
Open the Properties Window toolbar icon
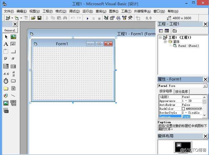click(x=112, y=18)
